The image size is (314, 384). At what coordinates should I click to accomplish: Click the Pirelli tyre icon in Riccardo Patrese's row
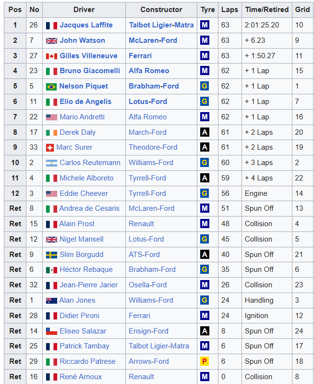(x=205, y=361)
